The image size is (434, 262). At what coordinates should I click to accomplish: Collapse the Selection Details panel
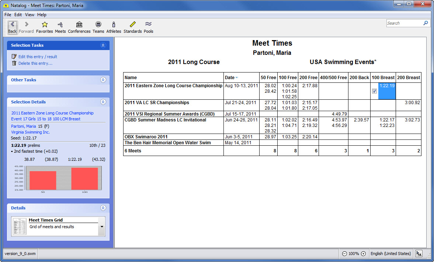(x=103, y=102)
